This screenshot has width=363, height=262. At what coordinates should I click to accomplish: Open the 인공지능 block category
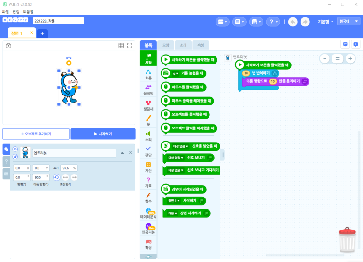[148, 229]
